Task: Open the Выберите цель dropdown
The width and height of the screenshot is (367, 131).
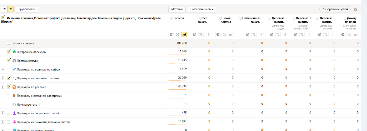Action: pyautogui.click(x=202, y=9)
